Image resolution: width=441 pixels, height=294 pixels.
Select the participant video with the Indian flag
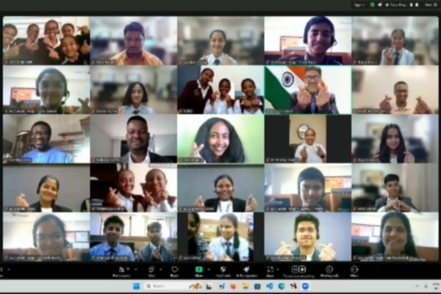point(309,90)
